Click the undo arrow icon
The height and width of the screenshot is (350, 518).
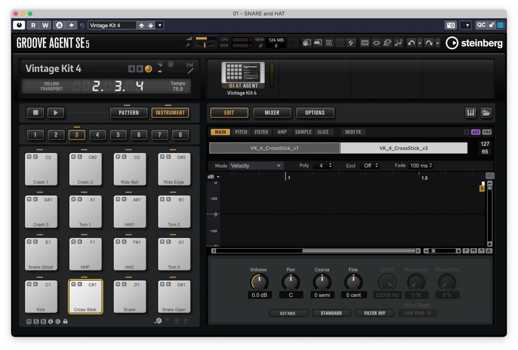coord(411,43)
